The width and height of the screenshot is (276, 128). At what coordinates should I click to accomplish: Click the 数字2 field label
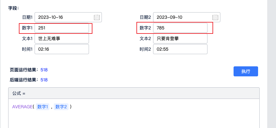pyautogui.click(x=146, y=28)
